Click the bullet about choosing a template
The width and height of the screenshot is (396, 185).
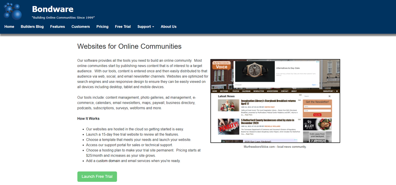[138, 139]
